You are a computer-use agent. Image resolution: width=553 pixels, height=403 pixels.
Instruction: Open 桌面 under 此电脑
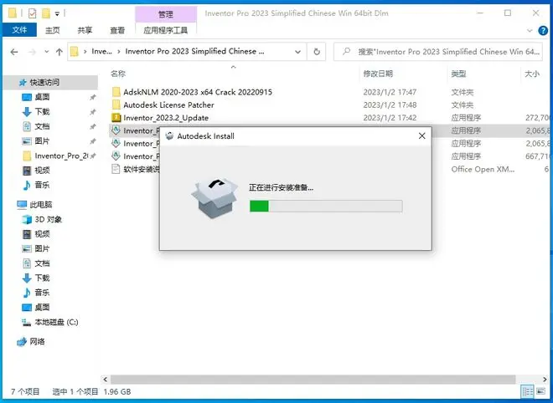pos(43,307)
